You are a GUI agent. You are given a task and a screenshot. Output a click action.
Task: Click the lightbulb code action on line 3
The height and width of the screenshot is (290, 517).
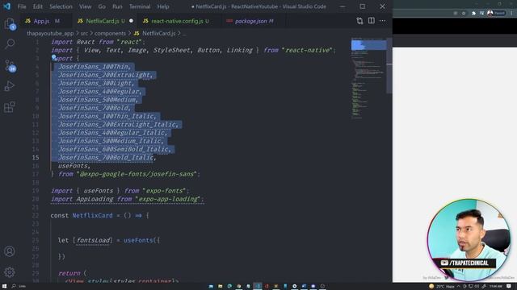(x=54, y=57)
